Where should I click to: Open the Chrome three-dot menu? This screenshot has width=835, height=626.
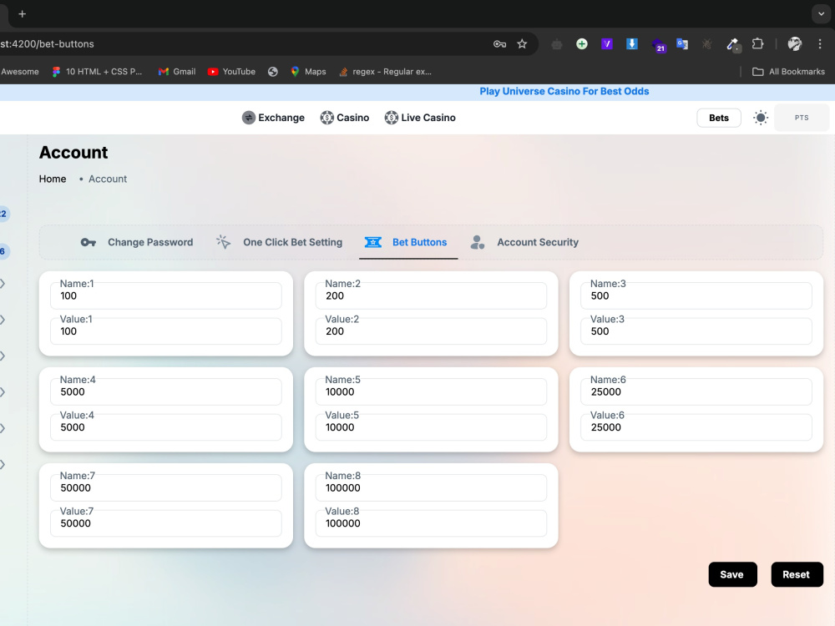[820, 44]
